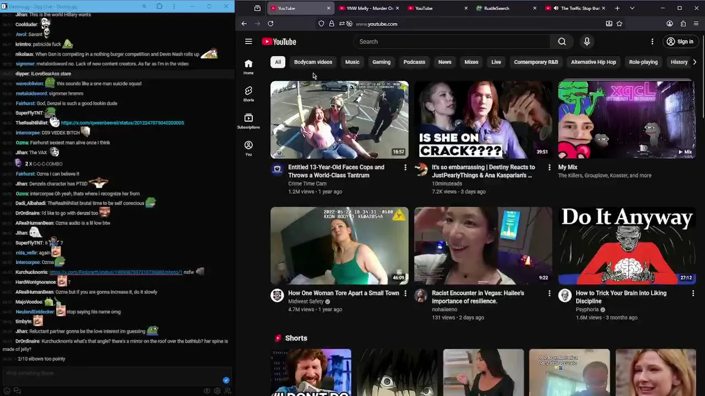This screenshot has height=396, width=705.
Task: Open Firefox View recent browsing button
Action: [257, 8]
